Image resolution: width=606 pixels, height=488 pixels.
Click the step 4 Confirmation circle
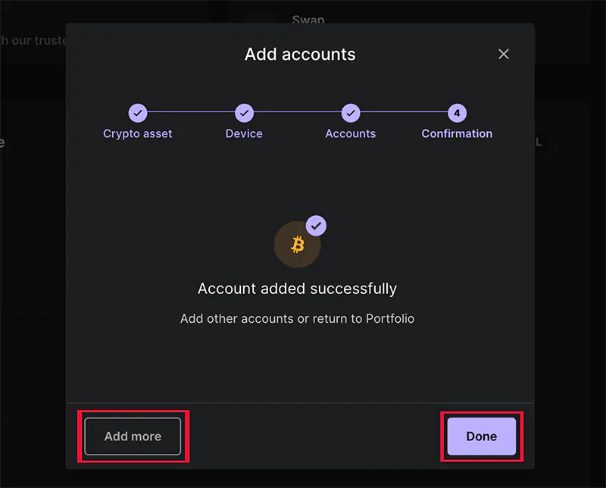click(457, 113)
